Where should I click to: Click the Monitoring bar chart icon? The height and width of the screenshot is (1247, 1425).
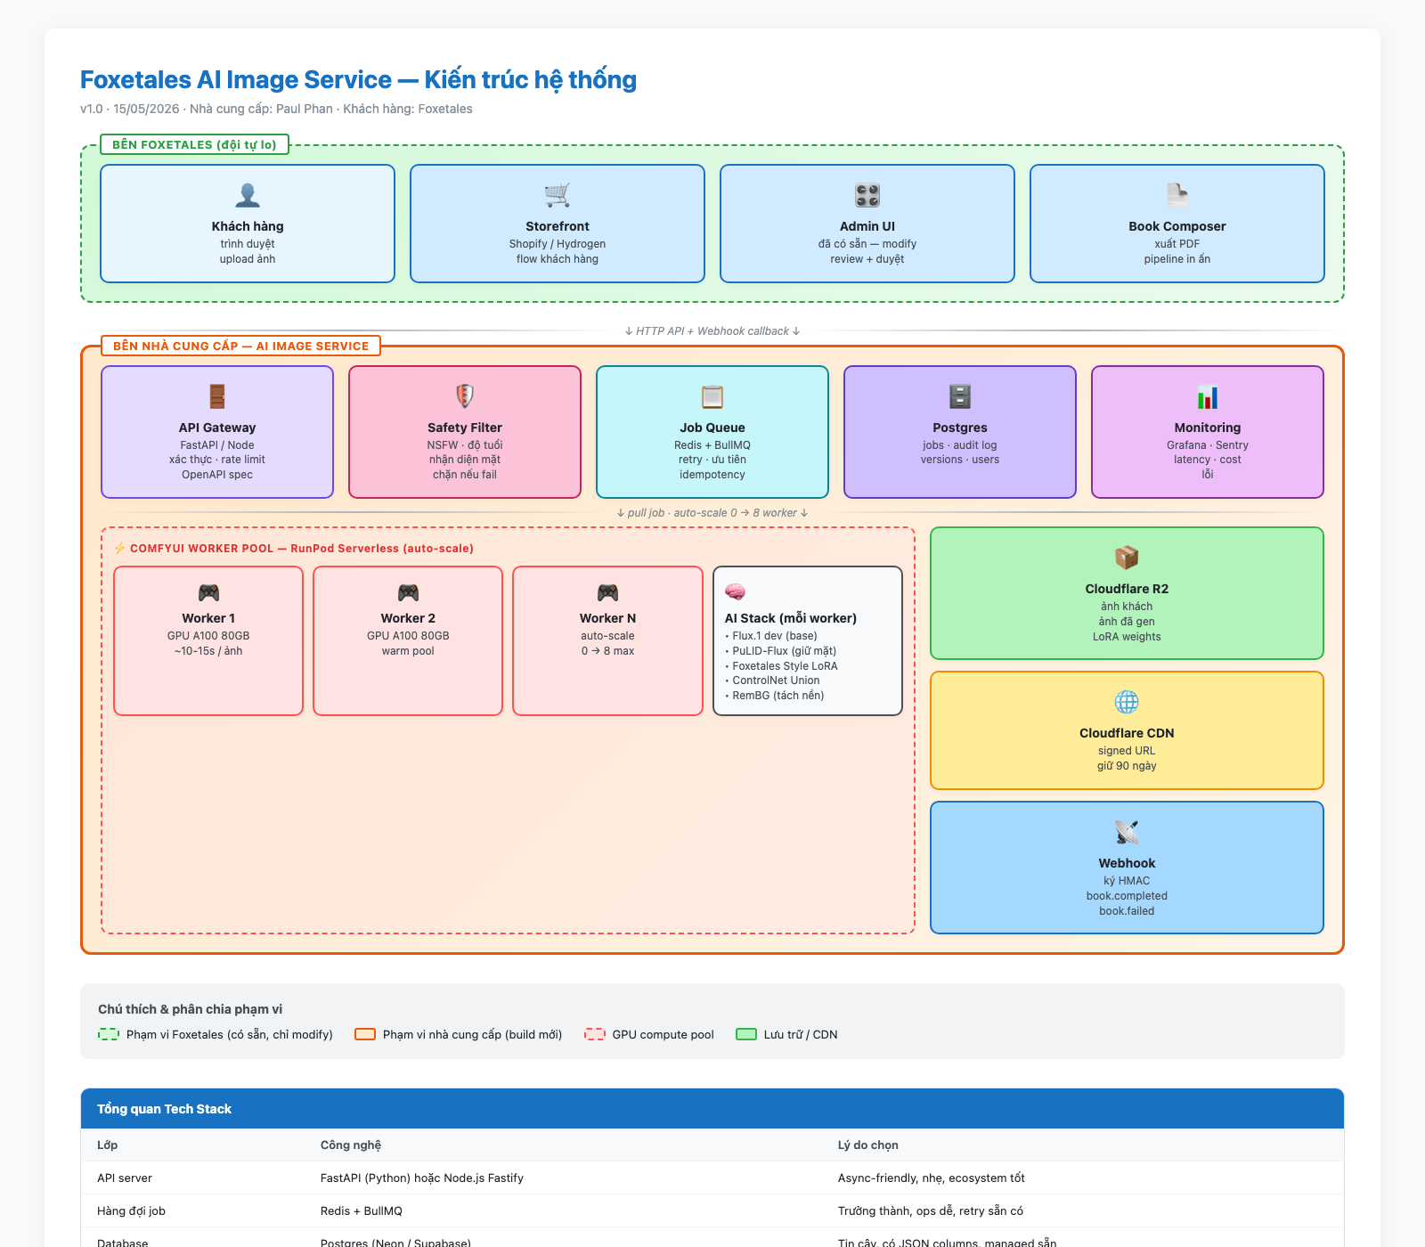click(1208, 396)
